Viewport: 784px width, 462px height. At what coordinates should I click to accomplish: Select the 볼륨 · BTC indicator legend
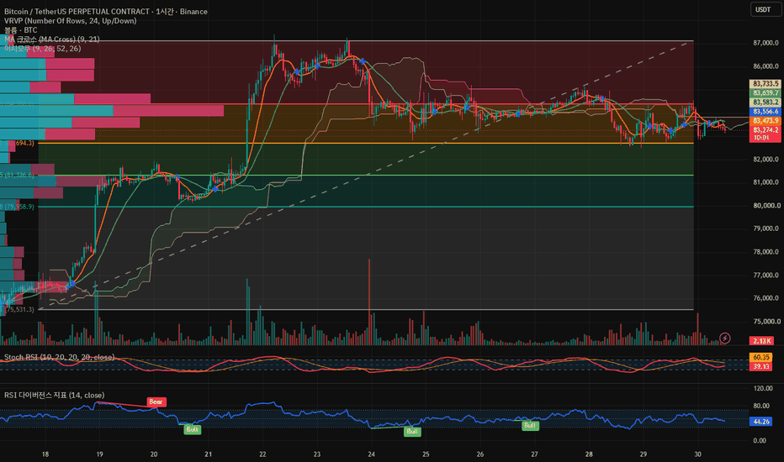tap(20, 30)
